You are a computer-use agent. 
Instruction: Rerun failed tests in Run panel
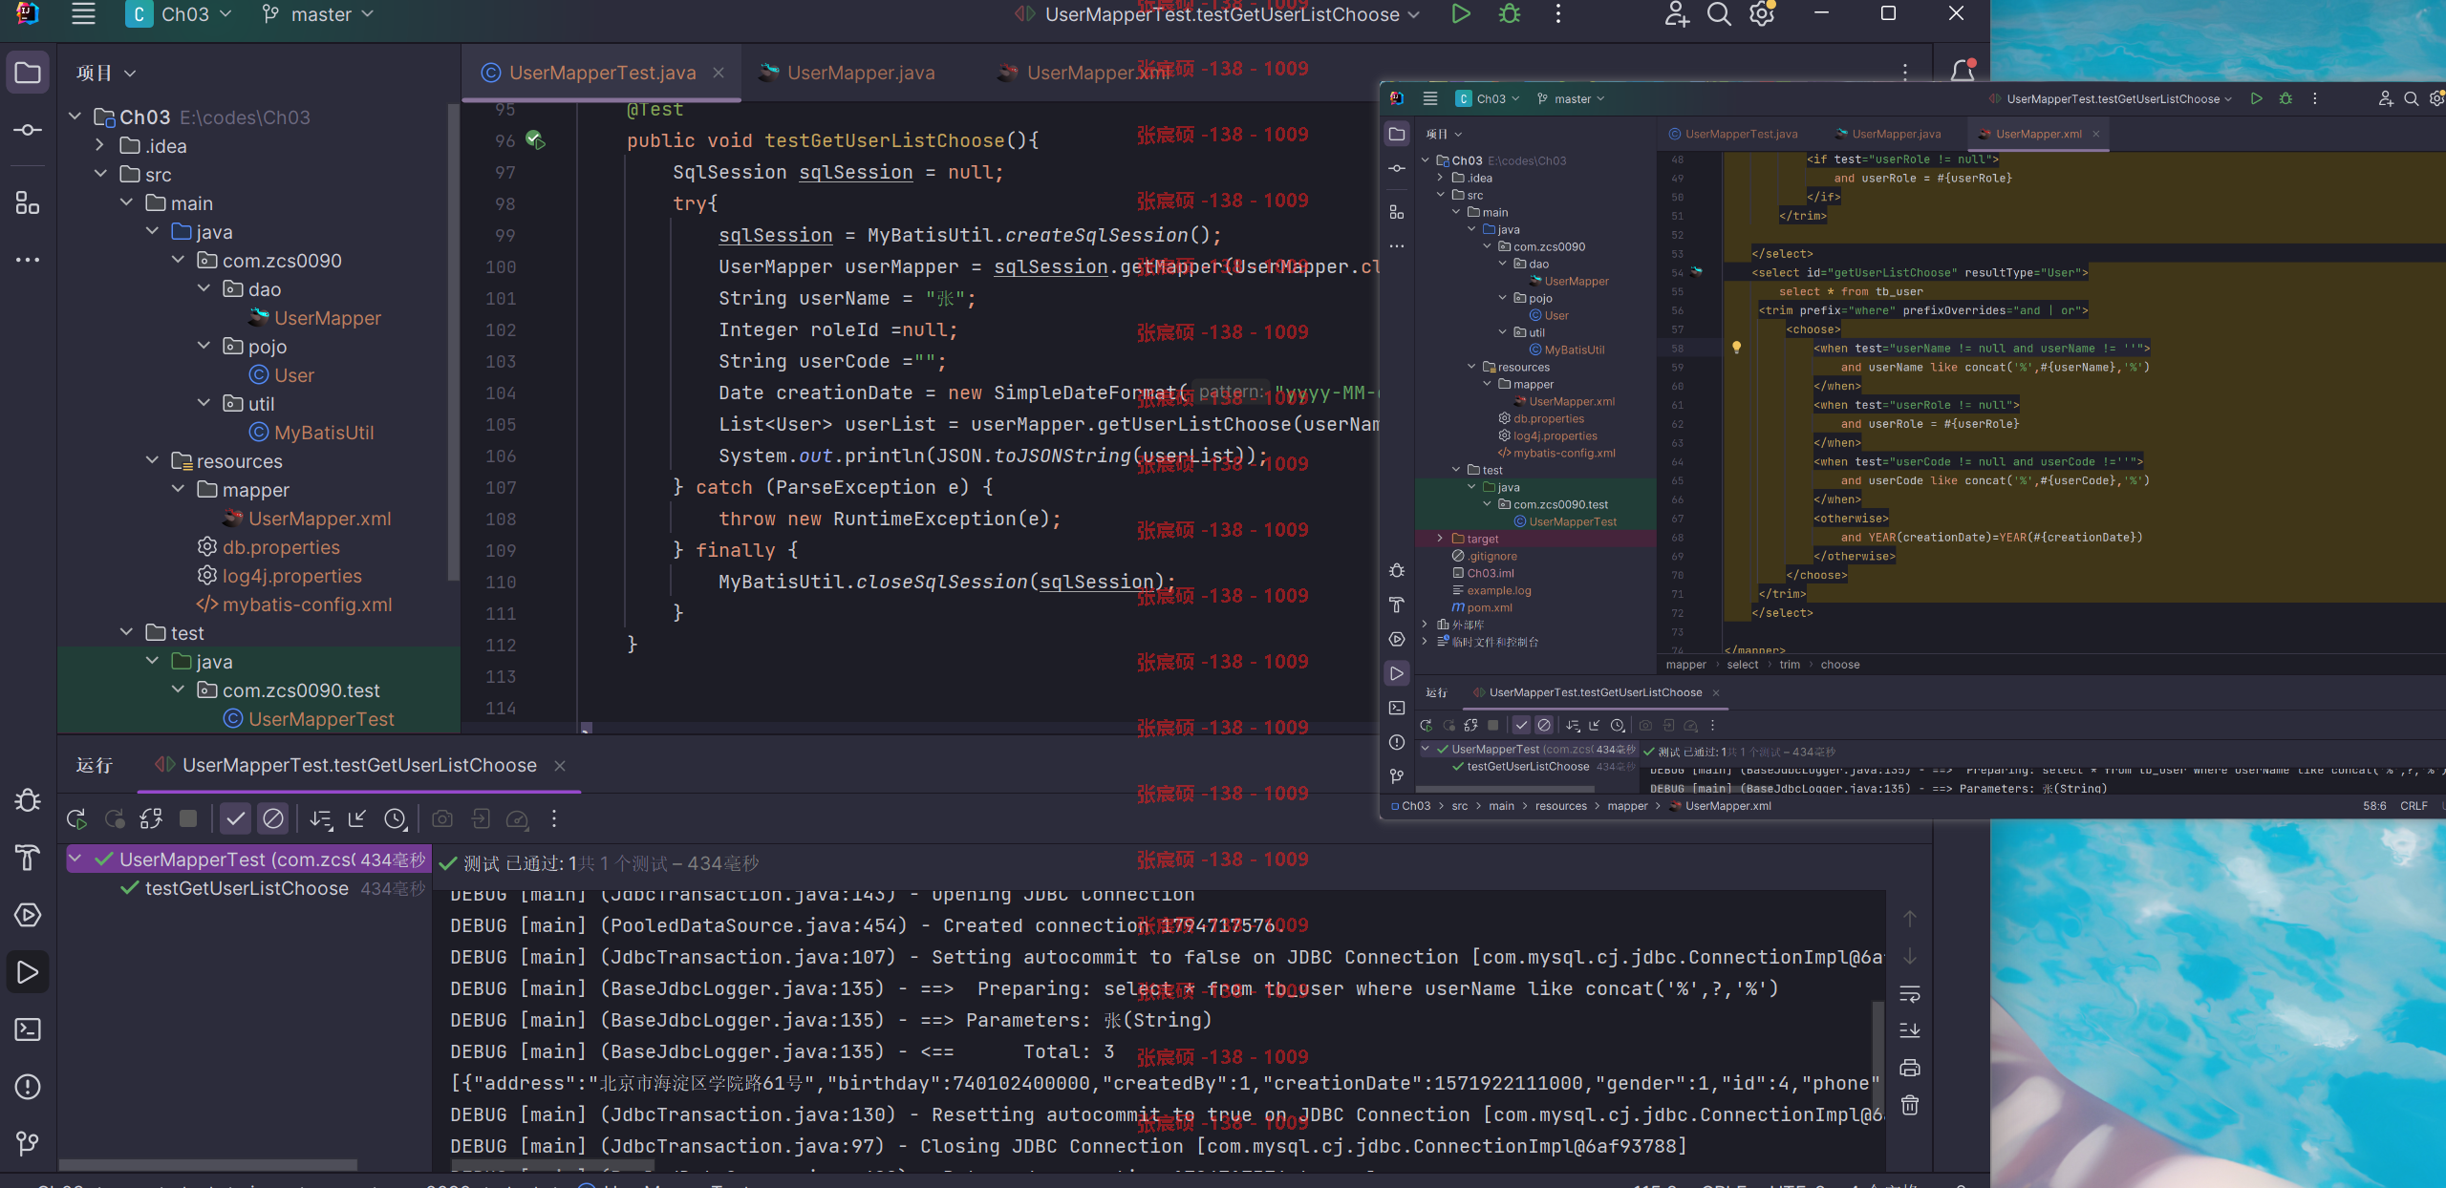pyautogui.click(x=115, y=819)
